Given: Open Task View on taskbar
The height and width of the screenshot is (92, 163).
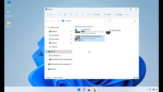Looking at the screenshot, I should pos(89,90).
